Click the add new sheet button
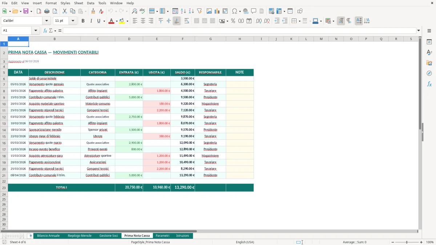436x245 pixels. point(31,236)
